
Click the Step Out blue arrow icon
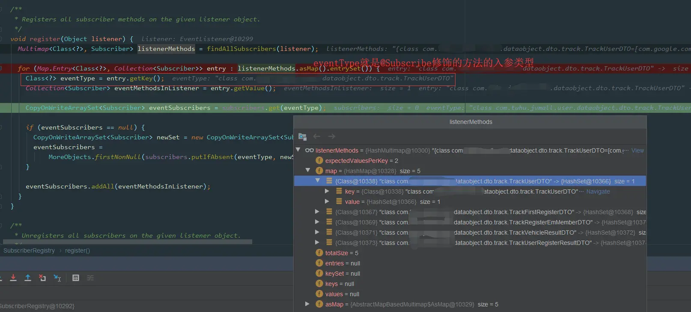(x=28, y=278)
